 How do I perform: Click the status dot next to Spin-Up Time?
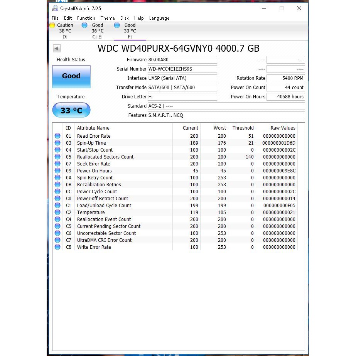tap(57, 143)
